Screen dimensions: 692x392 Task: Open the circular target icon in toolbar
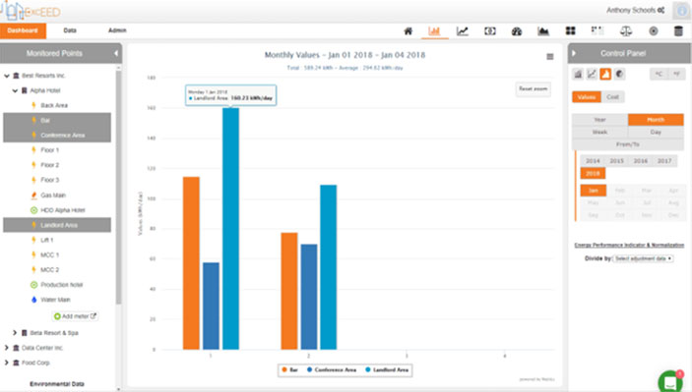click(654, 30)
